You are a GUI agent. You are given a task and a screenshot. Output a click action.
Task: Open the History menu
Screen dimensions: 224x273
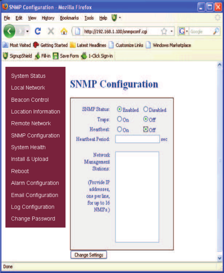pos(48,18)
